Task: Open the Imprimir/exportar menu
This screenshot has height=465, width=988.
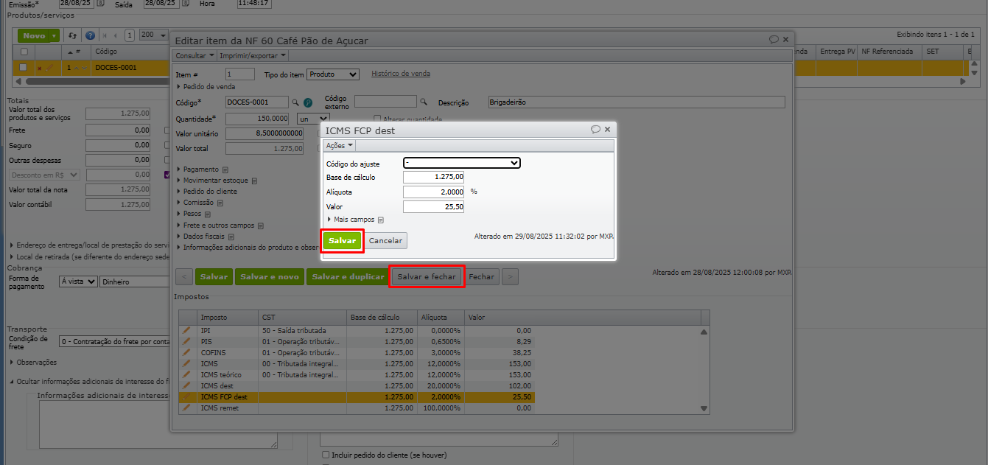Action: 253,55
